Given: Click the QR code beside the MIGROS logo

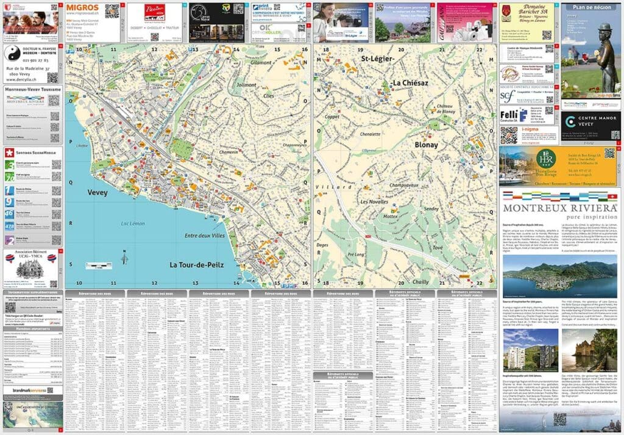Looking at the screenshot, I should tap(112, 11).
